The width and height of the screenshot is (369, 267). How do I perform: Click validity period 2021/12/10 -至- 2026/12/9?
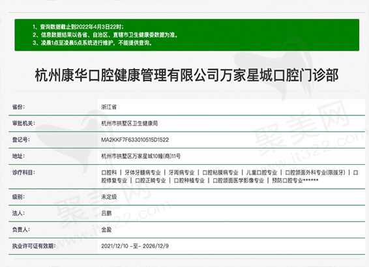pos(135,246)
